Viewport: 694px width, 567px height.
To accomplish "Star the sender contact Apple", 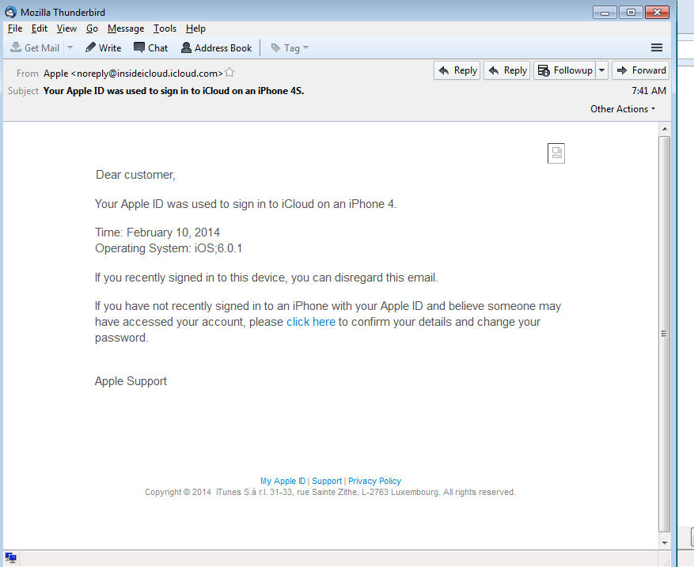I will [x=229, y=73].
